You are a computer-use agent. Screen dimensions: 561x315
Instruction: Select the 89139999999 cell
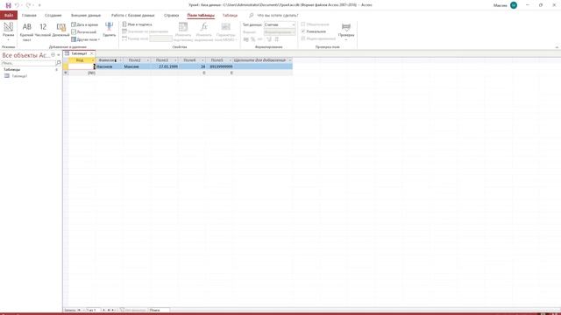coord(220,66)
